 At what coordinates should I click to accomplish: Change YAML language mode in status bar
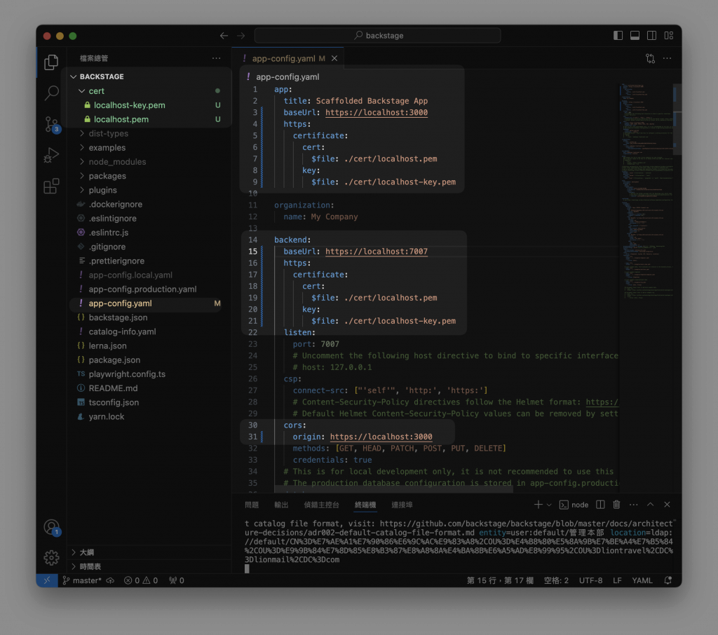point(642,580)
